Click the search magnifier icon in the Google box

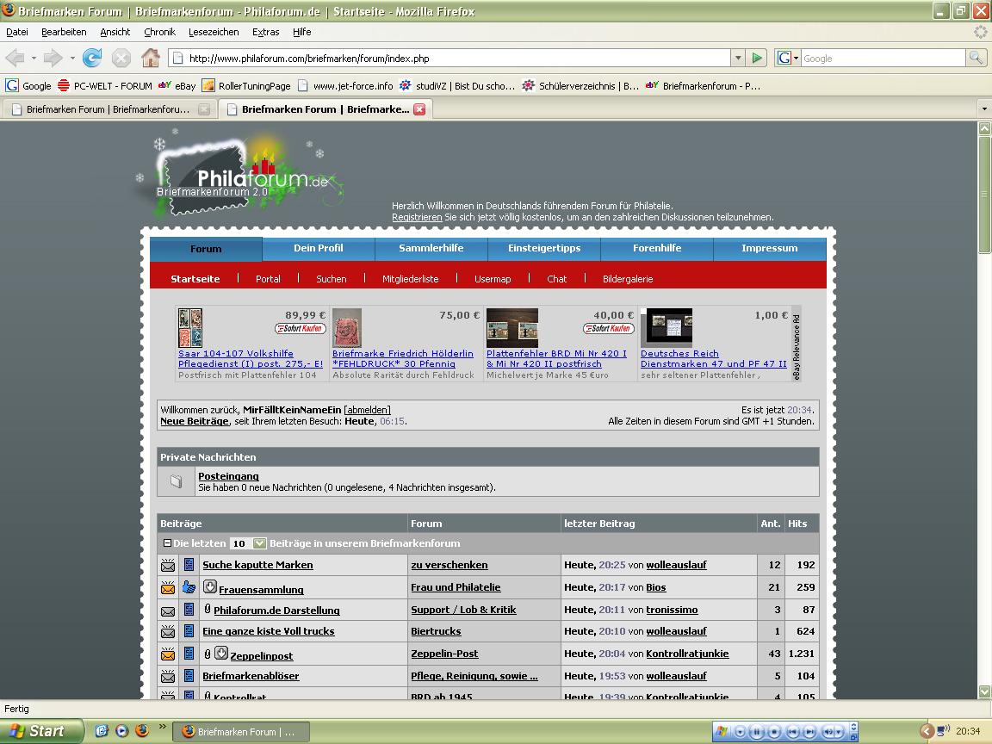pyautogui.click(x=976, y=58)
